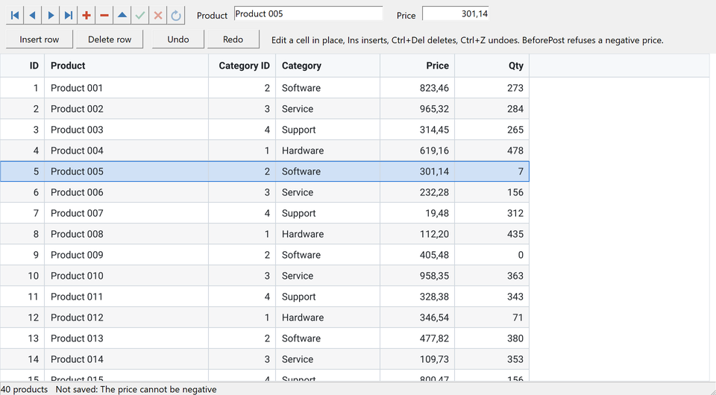Jump to last record navigator button
716x395 pixels.
click(x=69, y=16)
